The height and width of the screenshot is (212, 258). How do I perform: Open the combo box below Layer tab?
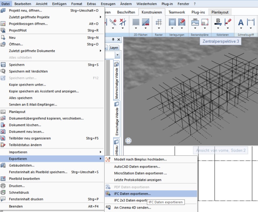click(x=117, y=55)
